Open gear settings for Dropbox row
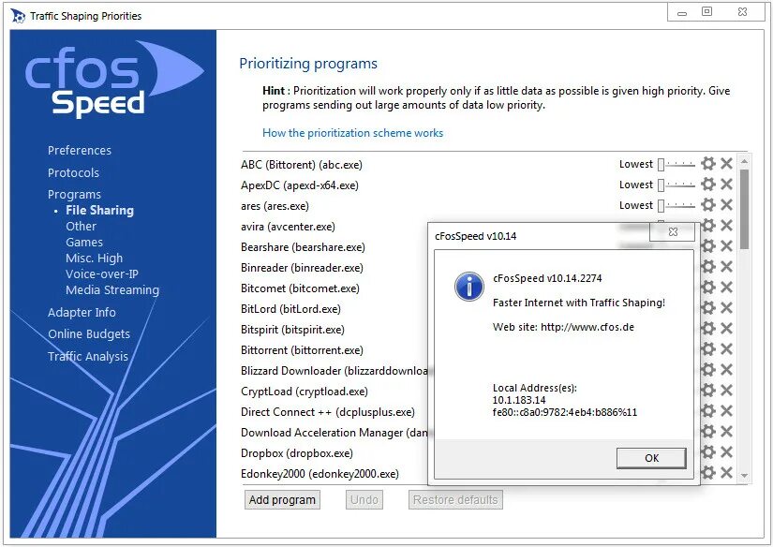This screenshot has width=773, height=547. (708, 452)
